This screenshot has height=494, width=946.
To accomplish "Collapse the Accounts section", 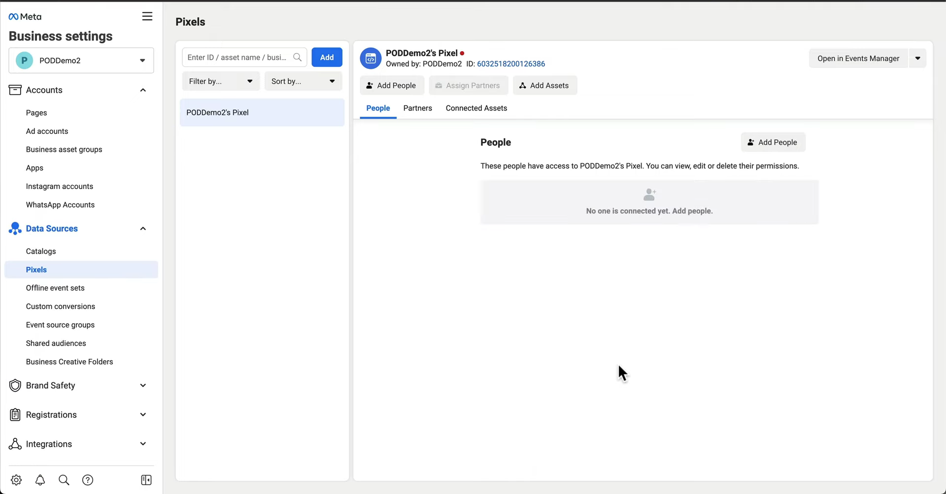I will 143,90.
